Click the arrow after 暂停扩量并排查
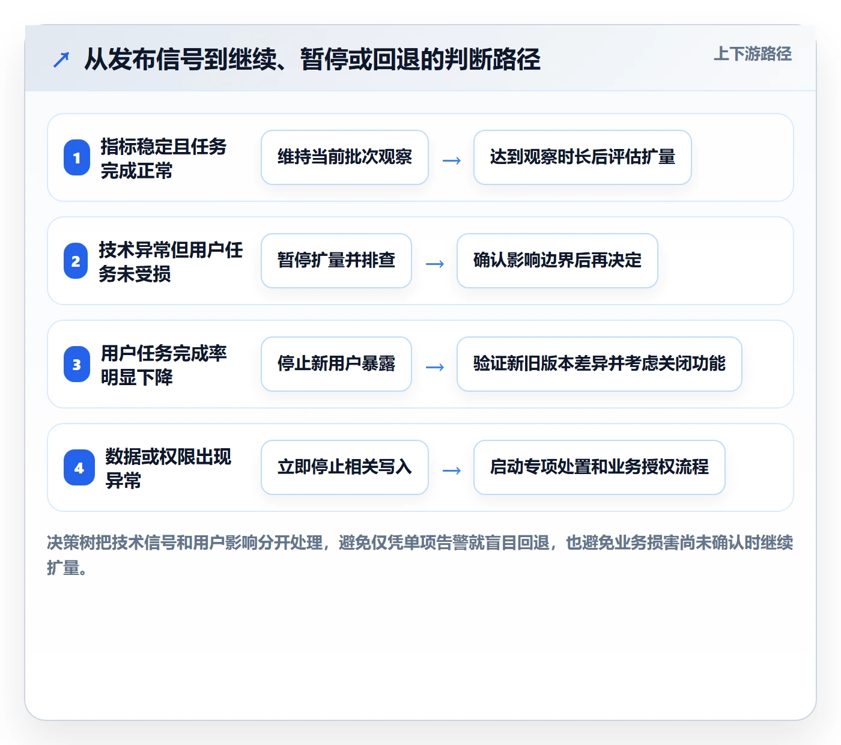The image size is (841, 745). (434, 264)
